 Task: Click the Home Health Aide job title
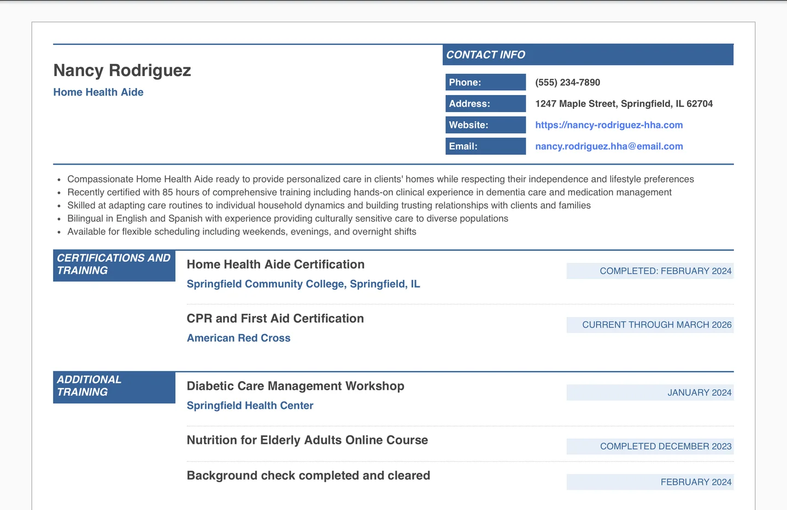coord(98,92)
